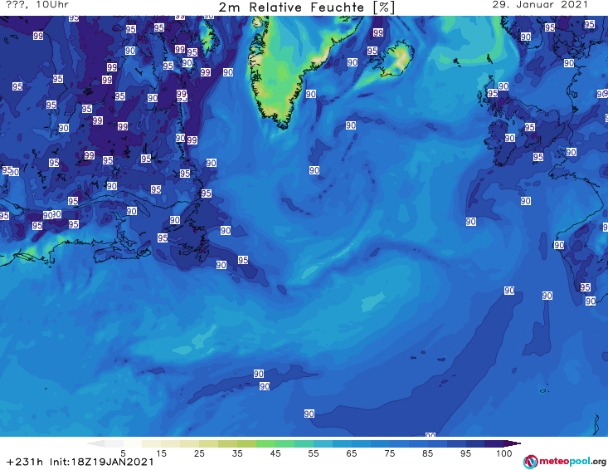This screenshot has height=470, width=608.
Task: Click the legend value '75'
Action: pyautogui.click(x=389, y=453)
